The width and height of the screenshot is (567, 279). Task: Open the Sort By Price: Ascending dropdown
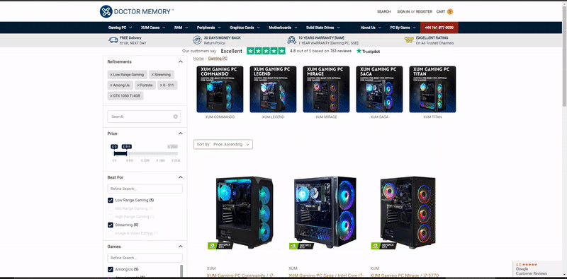tap(223, 144)
